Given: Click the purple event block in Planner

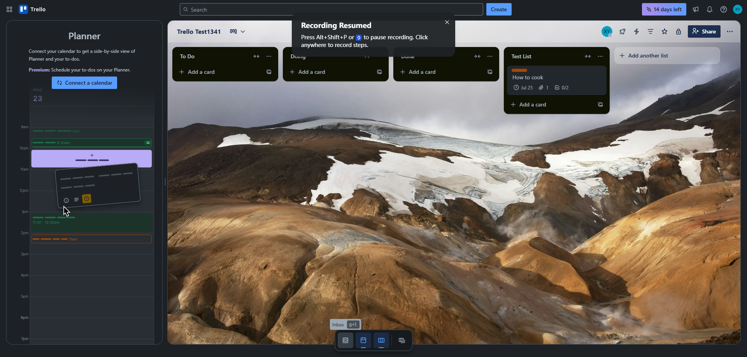Looking at the screenshot, I should coord(91,159).
